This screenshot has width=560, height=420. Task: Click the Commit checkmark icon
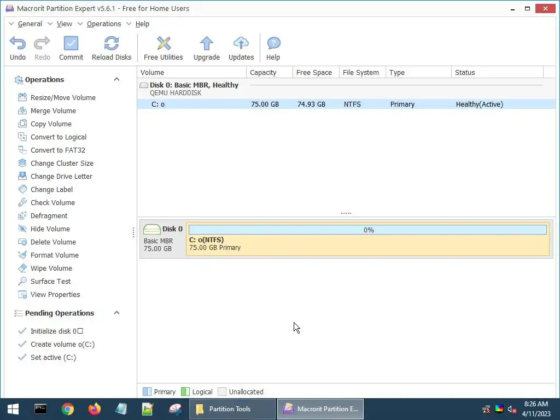pos(71,43)
